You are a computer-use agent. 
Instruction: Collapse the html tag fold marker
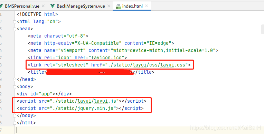tap(15, 22)
